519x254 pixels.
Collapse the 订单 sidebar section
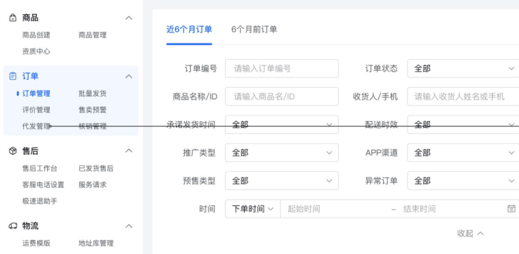pos(129,76)
